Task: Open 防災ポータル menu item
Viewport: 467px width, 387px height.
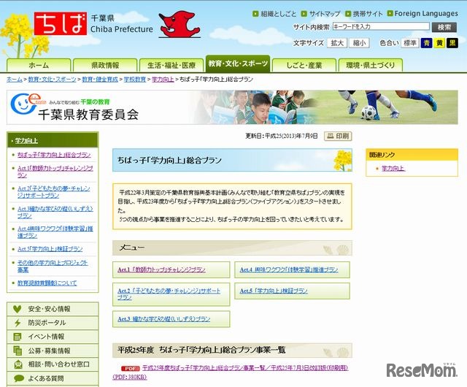Action: point(53,323)
